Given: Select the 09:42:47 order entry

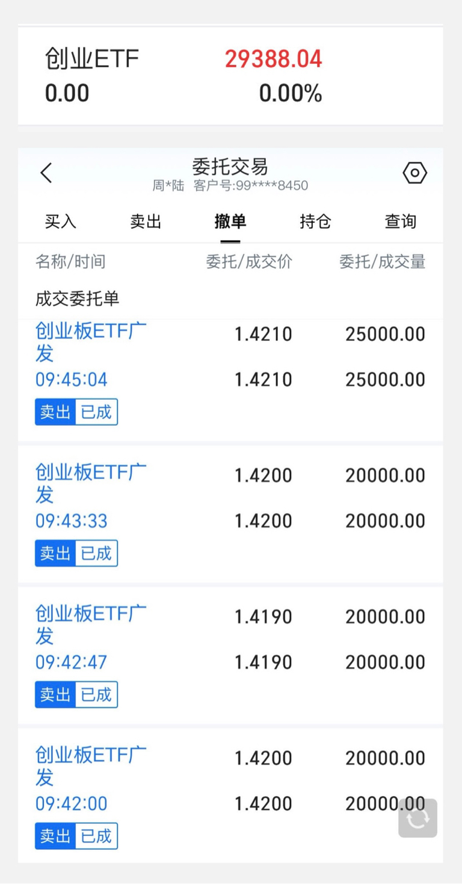Looking at the screenshot, I should click(230, 656).
